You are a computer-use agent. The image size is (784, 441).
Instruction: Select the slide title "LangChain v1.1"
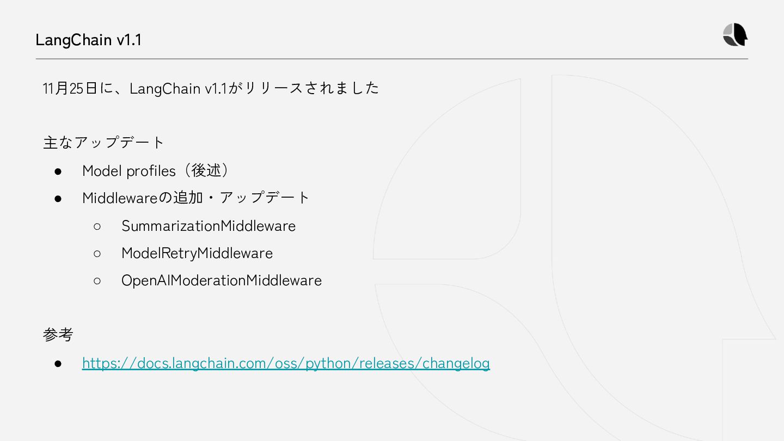tap(88, 40)
